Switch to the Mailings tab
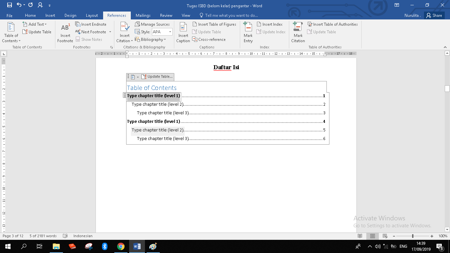This screenshot has width=450, height=253. coord(143,15)
